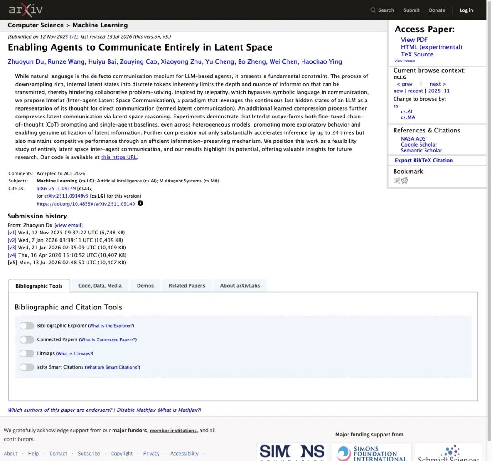492x461 pixels.
Task: Open author Yu Cheng link
Action: [x=220, y=61]
